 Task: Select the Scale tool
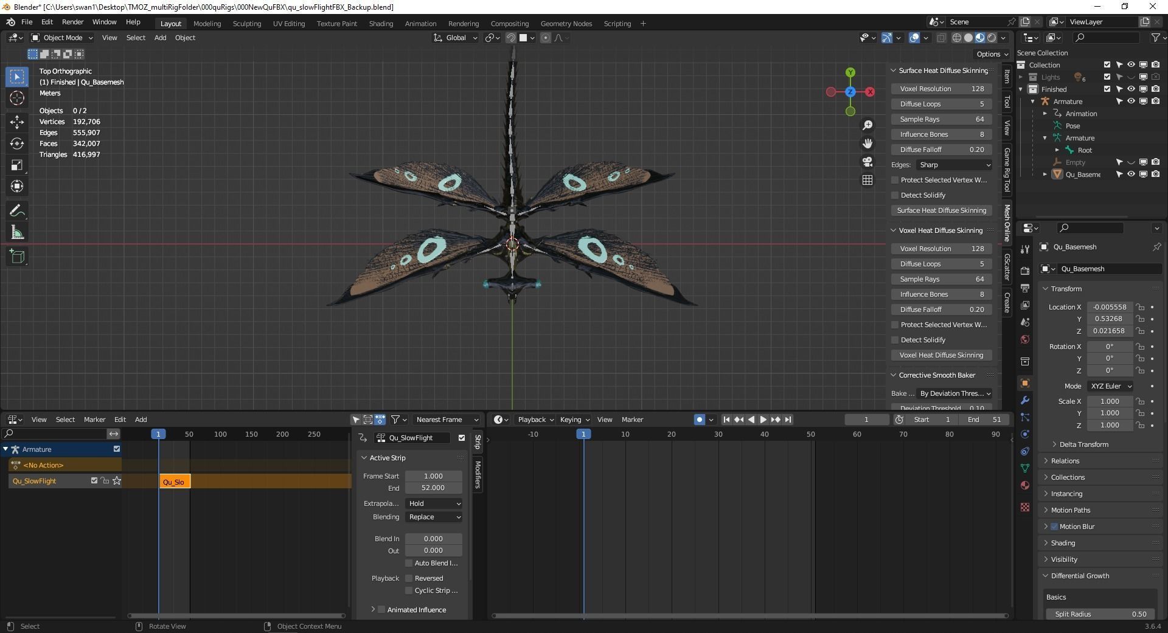[x=17, y=165]
